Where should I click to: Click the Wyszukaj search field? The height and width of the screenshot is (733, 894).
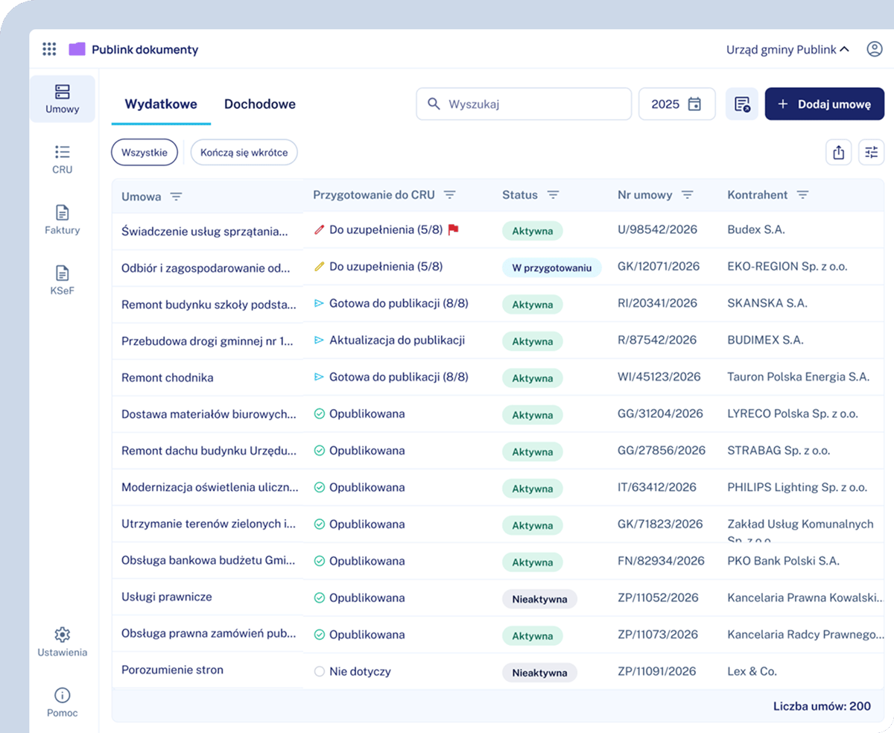pyautogui.click(x=524, y=104)
